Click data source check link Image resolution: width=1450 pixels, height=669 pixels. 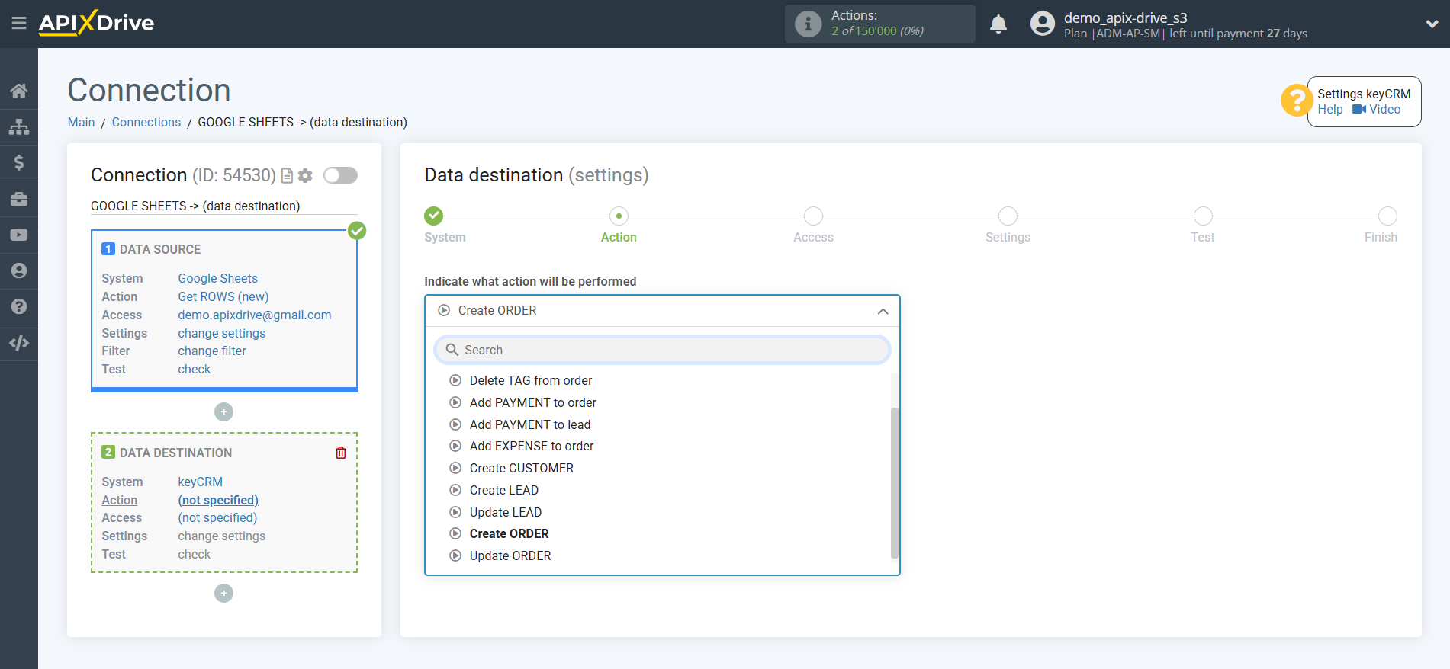(194, 370)
